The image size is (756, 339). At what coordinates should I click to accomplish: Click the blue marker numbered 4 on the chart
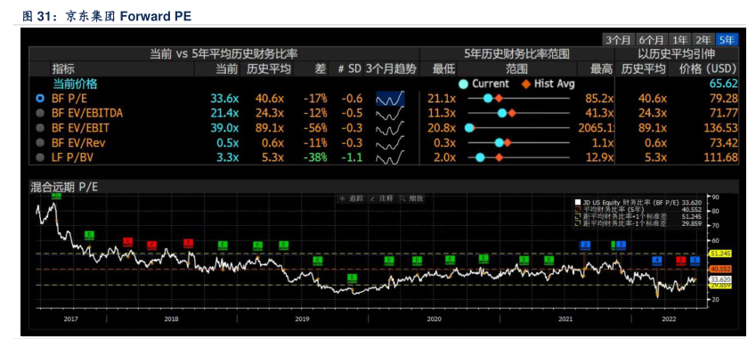(x=656, y=261)
